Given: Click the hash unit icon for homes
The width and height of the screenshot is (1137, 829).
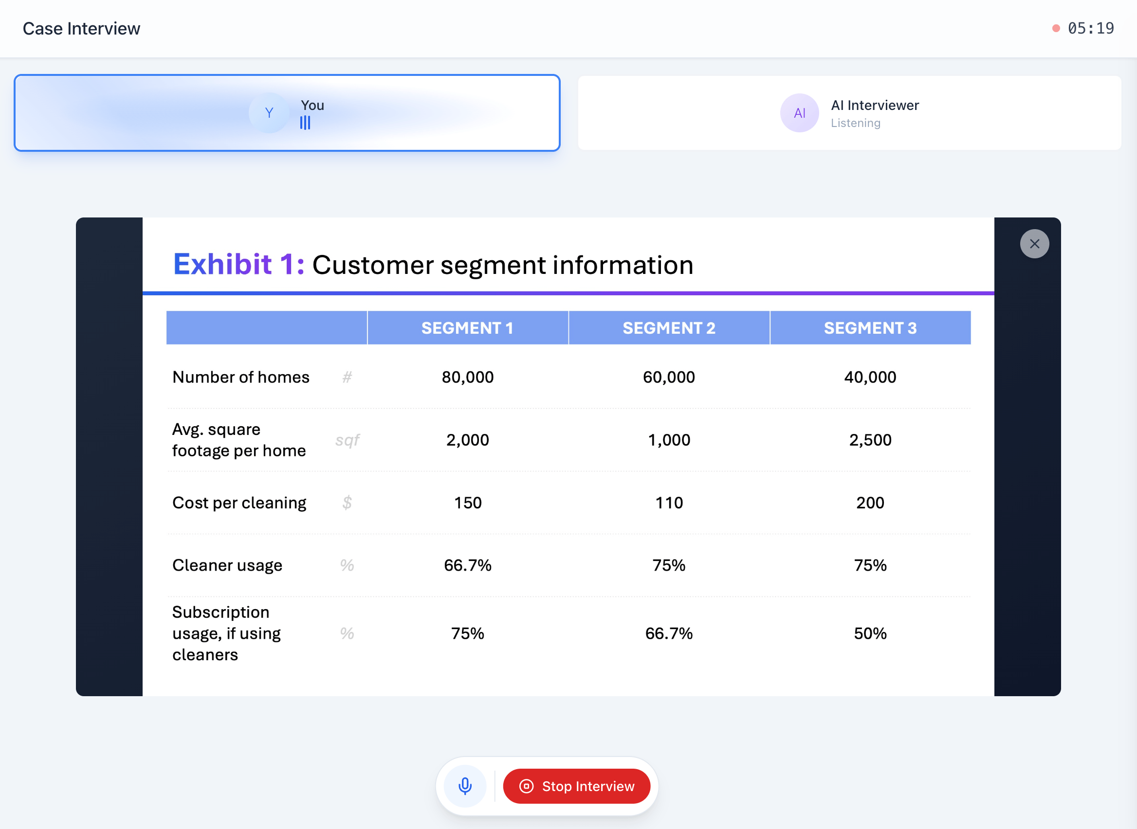Looking at the screenshot, I should coord(347,377).
